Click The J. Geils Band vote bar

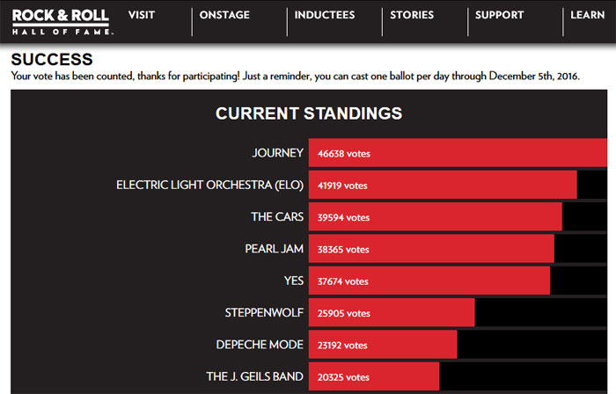click(373, 376)
